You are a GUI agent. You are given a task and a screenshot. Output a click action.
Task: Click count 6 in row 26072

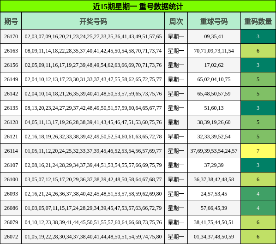click(x=258, y=237)
